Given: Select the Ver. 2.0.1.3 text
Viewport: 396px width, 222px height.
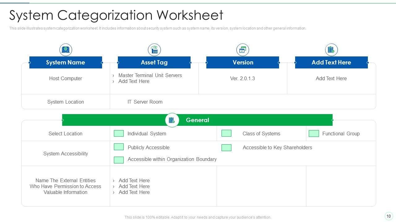Looking at the screenshot, I should pyautogui.click(x=243, y=78).
